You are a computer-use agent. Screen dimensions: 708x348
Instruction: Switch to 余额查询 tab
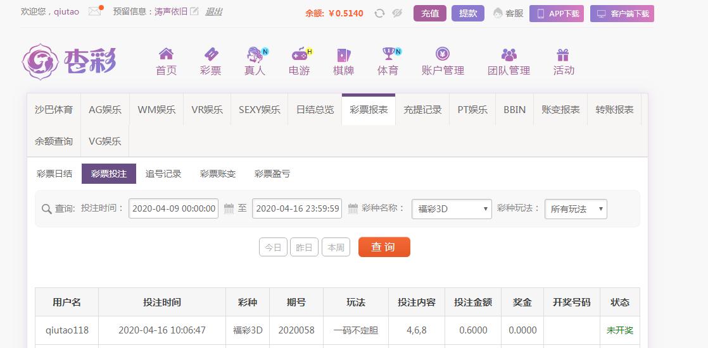click(54, 141)
